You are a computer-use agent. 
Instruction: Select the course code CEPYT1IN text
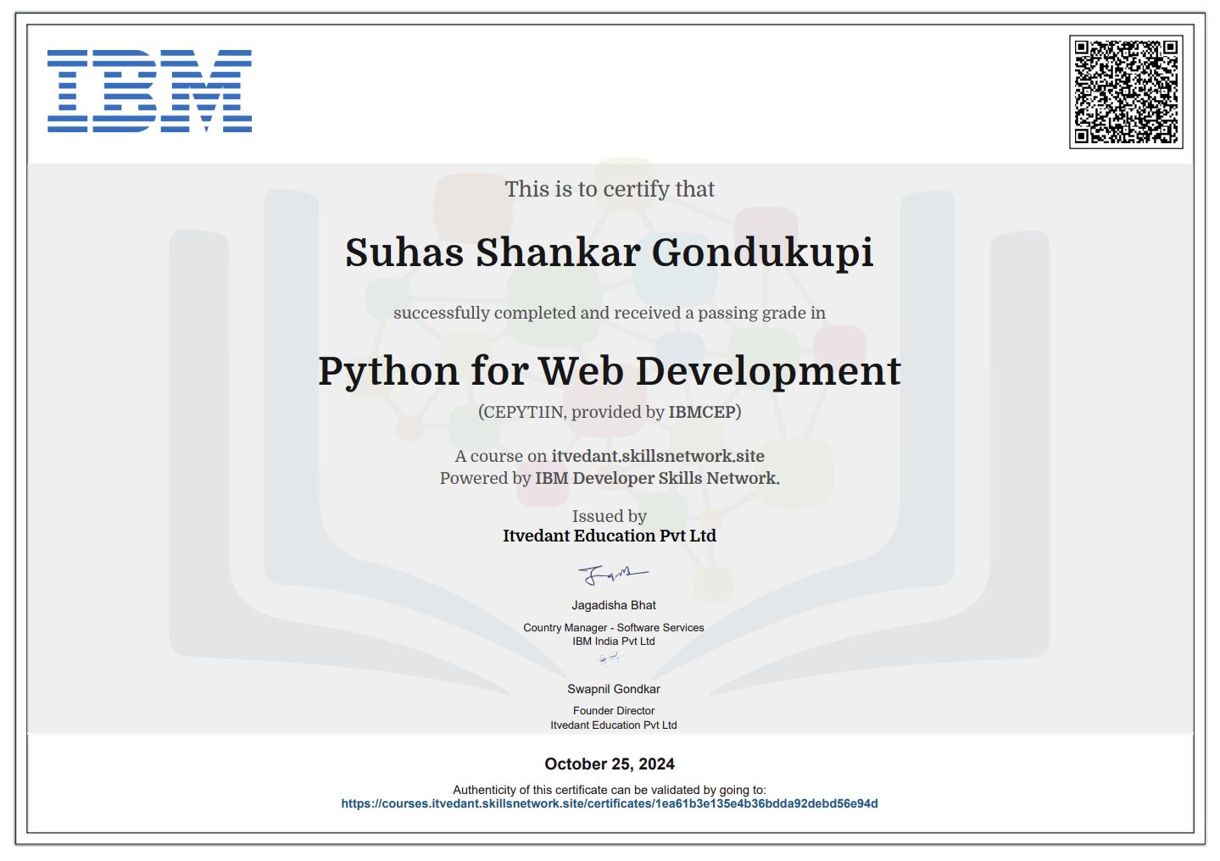point(523,413)
